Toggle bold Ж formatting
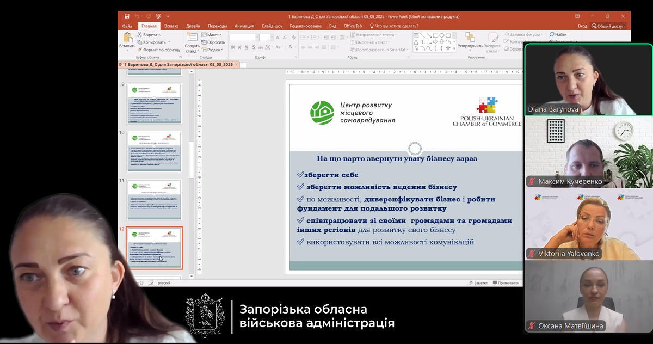This screenshot has height=344, width=653. pyautogui.click(x=232, y=48)
